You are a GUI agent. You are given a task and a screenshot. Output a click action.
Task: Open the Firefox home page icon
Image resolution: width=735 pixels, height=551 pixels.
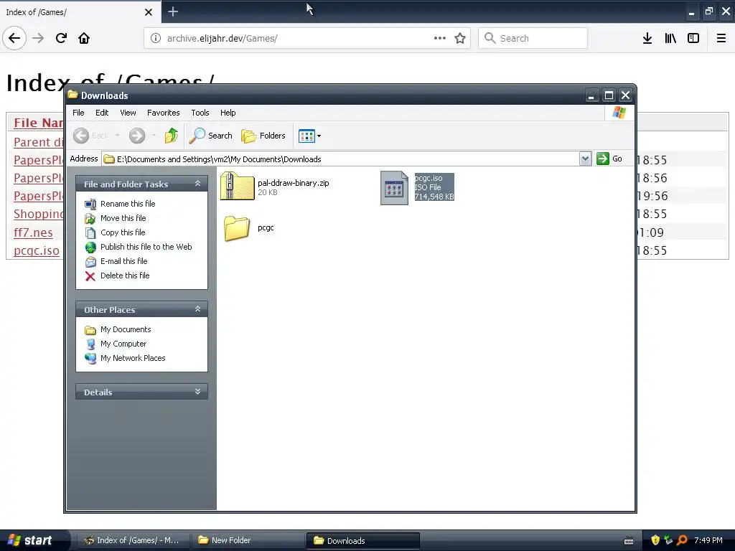coord(84,38)
